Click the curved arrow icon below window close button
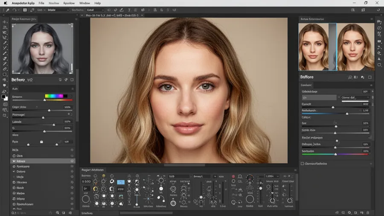384x216 pixels. 378,10
